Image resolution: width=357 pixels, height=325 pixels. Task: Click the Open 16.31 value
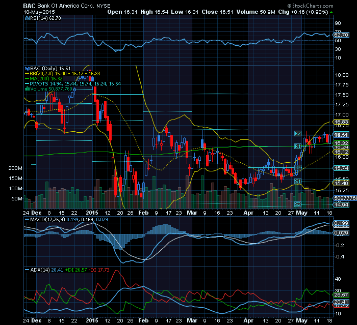pos(122,12)
